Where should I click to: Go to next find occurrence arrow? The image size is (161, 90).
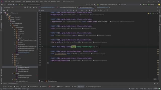click(89, 10)
